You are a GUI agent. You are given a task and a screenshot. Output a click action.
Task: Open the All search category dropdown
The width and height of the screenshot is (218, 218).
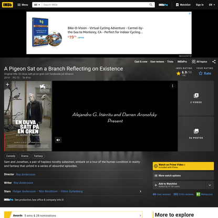pos(37,5)
